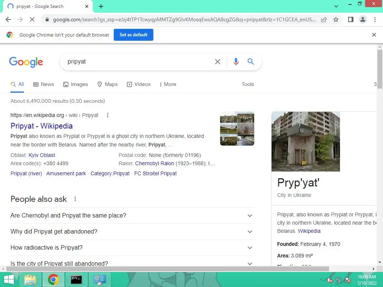Viewport: 383px width, 287px height.
Task: Switch to the Maps tab
Action: tap(107, 84)
